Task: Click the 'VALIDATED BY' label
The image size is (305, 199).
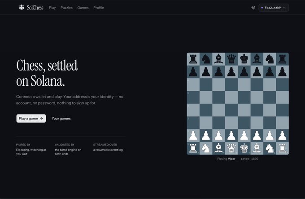Action: click(65, 145)
